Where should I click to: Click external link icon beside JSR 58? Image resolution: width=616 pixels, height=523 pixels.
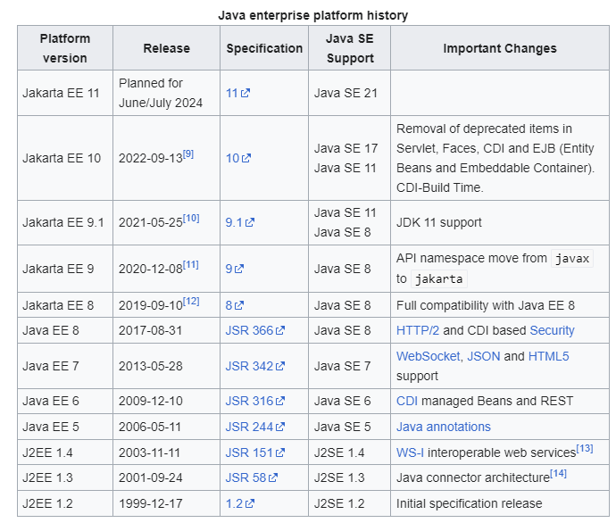pos(273,477)
